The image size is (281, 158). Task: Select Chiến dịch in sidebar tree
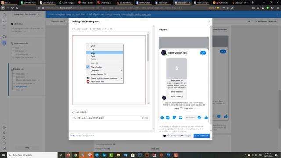coord(18,24)
